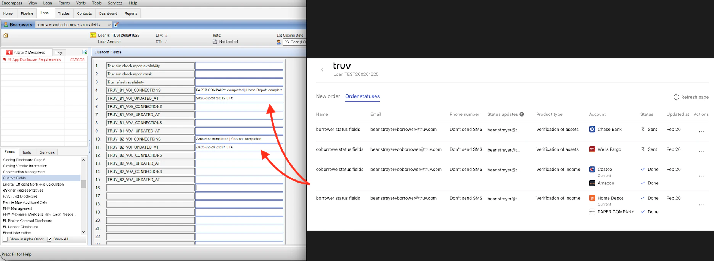The width and height of the screenshot is (714, 261).
Task: Switch to Truv New order tab
Action: point(328,96)
